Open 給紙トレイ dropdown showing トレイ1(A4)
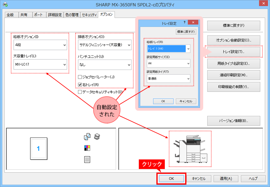 pyautogui.click(x=168, y=49)
